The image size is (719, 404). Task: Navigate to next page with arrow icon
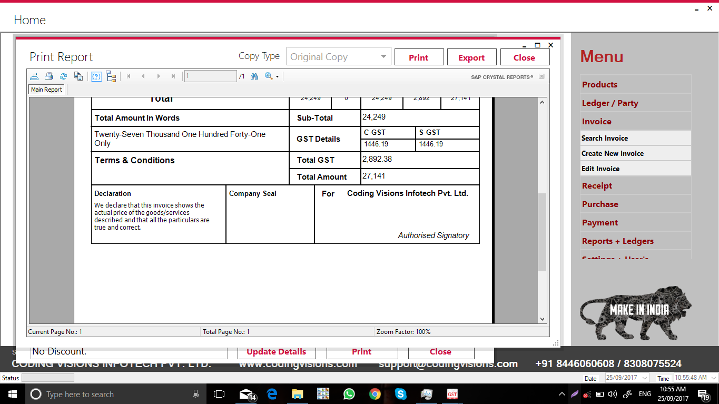[x=159, y=76]
